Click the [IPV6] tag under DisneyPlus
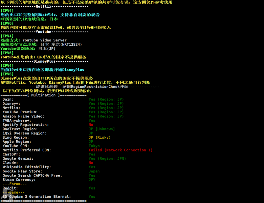Screen dimensions: 264x203 (x=7, y=74)
